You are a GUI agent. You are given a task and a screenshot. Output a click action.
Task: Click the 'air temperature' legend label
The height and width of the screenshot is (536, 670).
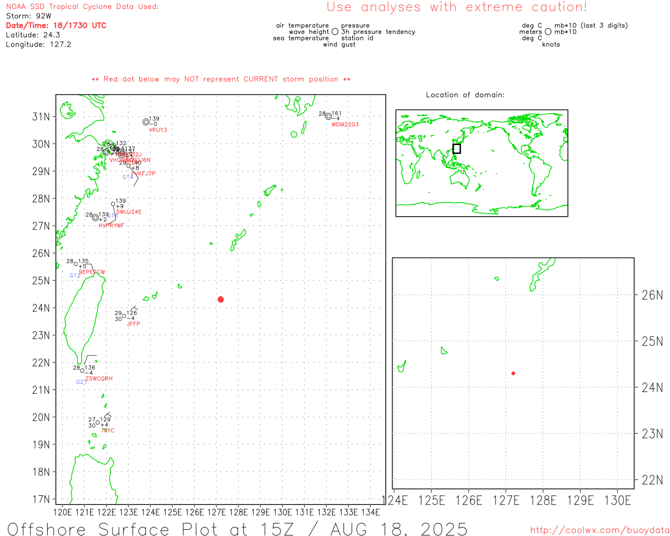click(x=303, y=26)
